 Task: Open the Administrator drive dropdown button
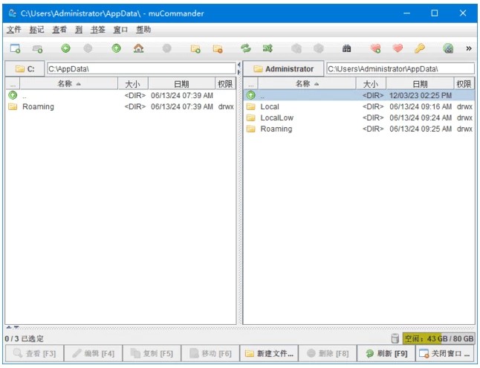pos(283,68)
